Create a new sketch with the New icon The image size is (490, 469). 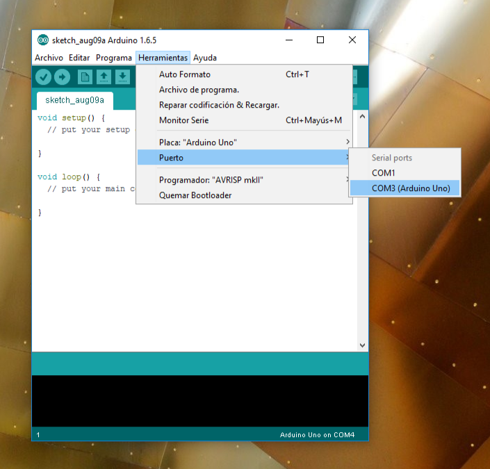[x=85, y=77]
